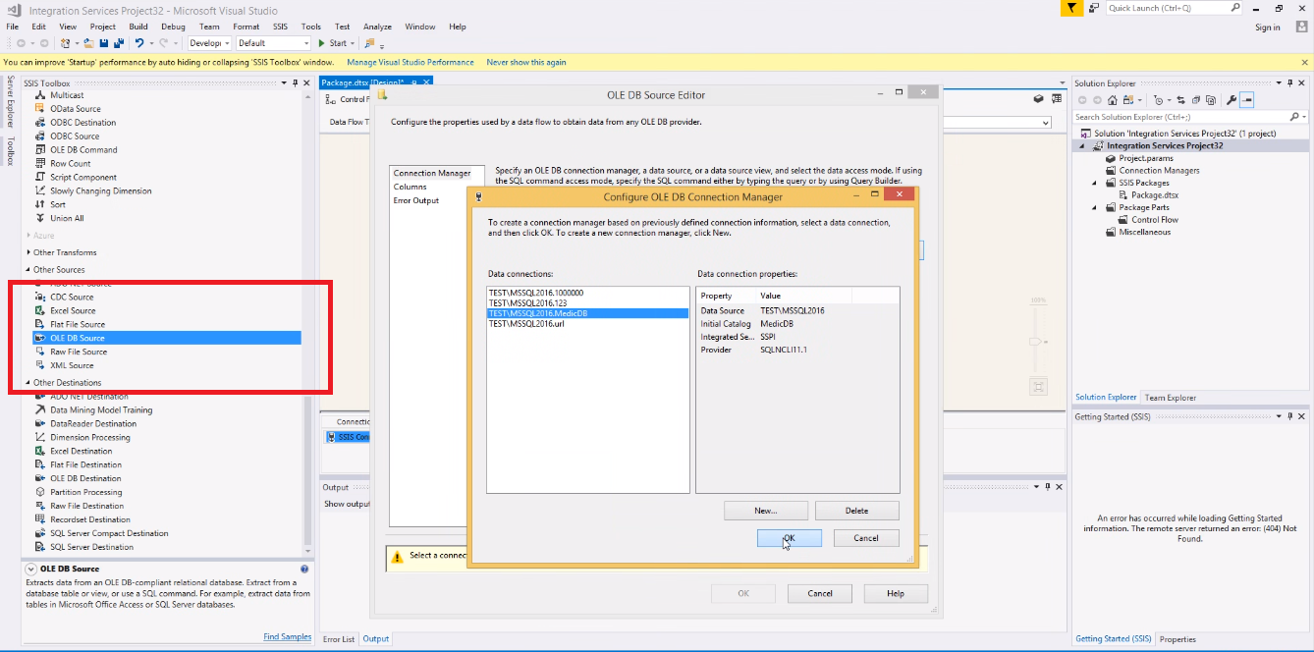Click the Collapse All icon in Solution Explorer
Image resolution: width=1314 pixels, height=652 pixels.
(x=1194, y=100)
